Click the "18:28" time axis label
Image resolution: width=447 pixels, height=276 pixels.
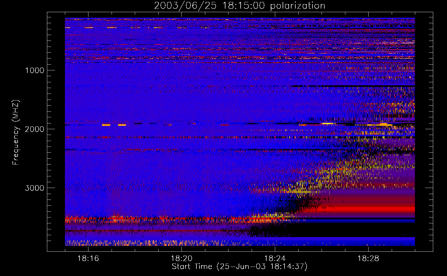(x=368, y=259)
